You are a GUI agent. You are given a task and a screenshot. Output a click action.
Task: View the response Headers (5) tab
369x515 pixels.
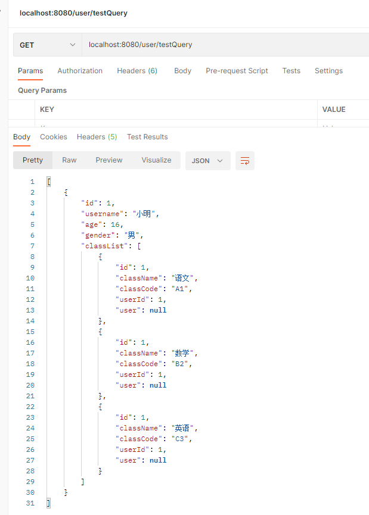(x=97, y=137)
